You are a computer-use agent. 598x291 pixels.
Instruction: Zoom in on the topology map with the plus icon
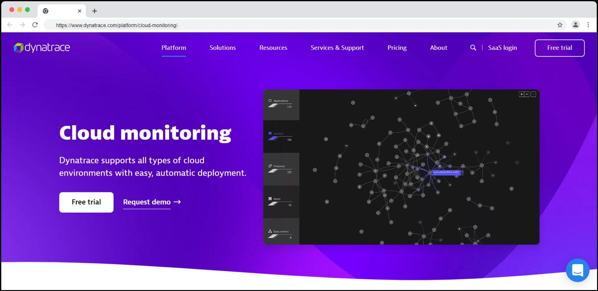(x=521, y=94)
